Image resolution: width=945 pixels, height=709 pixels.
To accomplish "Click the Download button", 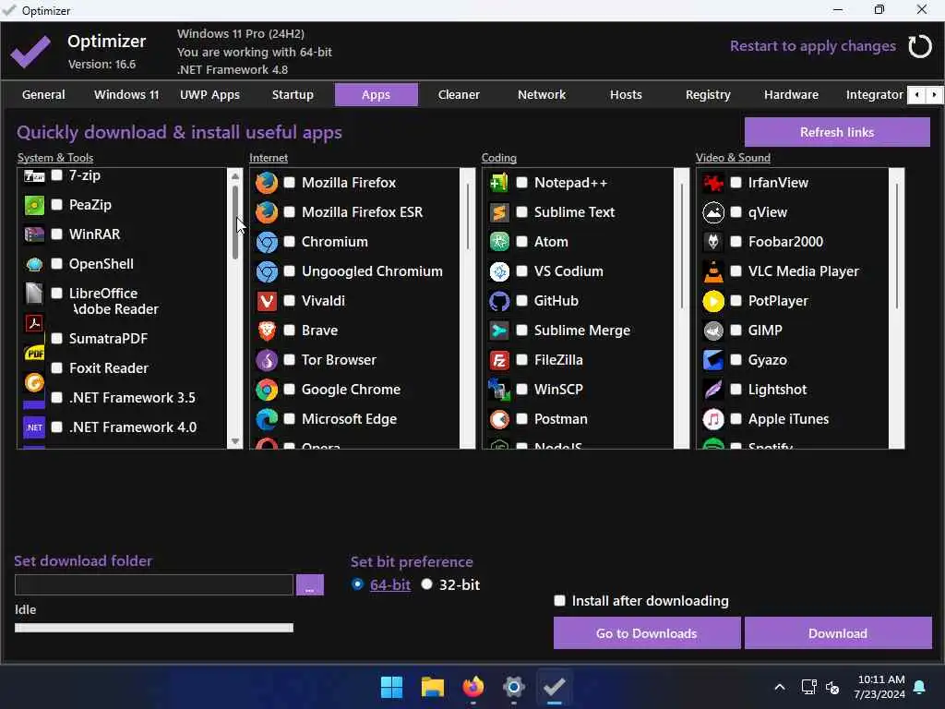I will pyautogui.click(x=838, y=633).
